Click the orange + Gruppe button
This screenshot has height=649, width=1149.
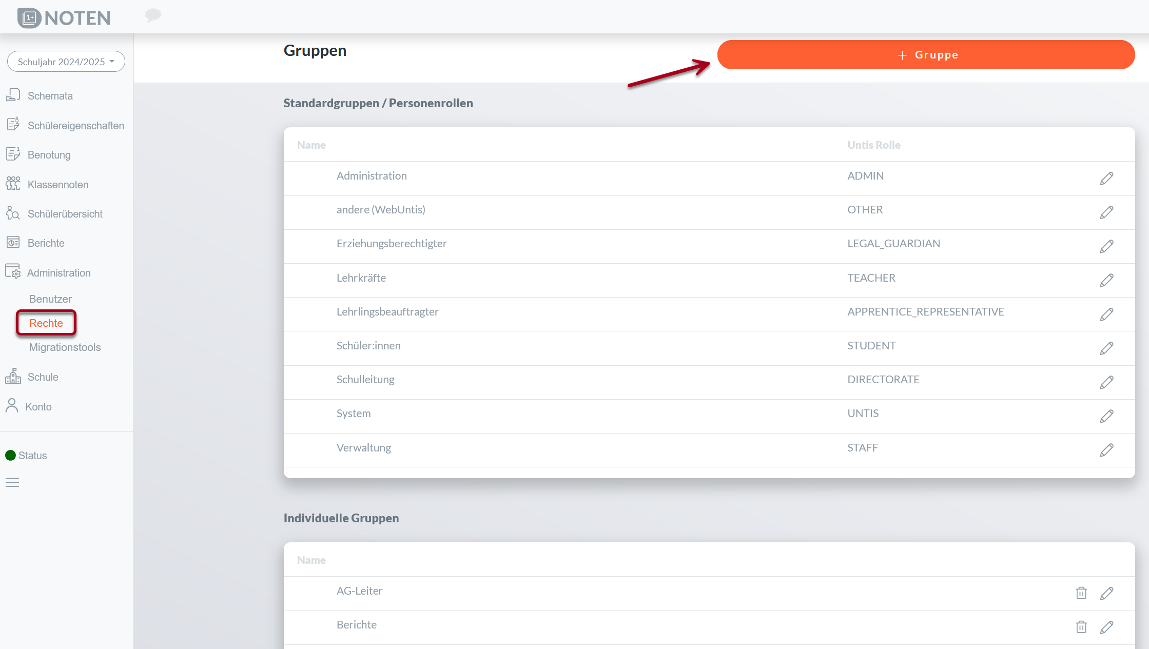point(925,55)
